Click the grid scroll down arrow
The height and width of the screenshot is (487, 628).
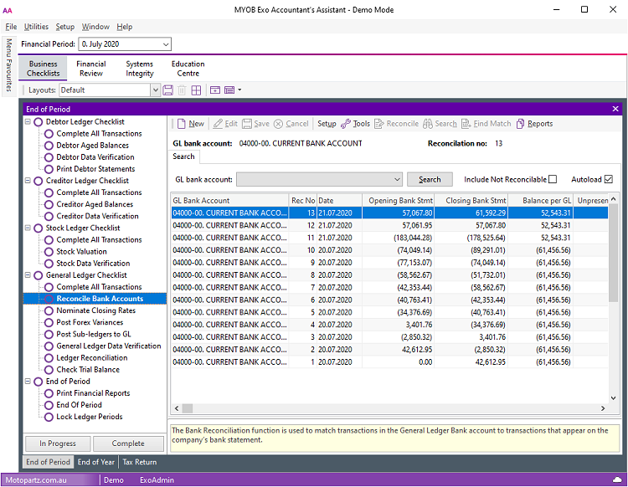point(613,397)
